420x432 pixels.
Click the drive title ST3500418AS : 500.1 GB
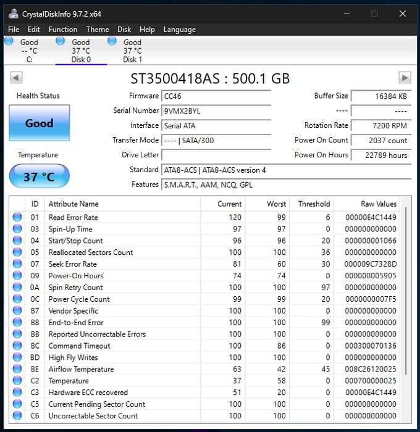coord(210,78)
